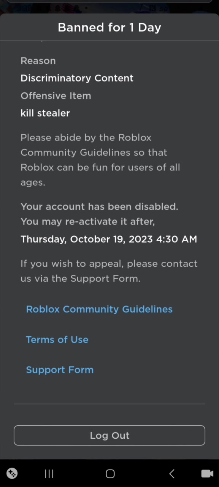Tap the Reason label
Viewport: 219px width, 487px height.
38,61
